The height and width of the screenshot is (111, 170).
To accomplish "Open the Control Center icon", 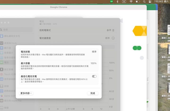I will pyautogui.click(x=150, y=2).
